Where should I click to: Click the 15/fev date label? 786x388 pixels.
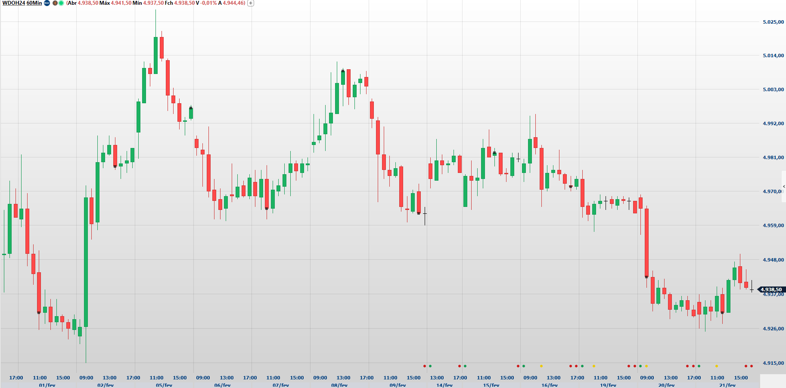tap(491, 385)
